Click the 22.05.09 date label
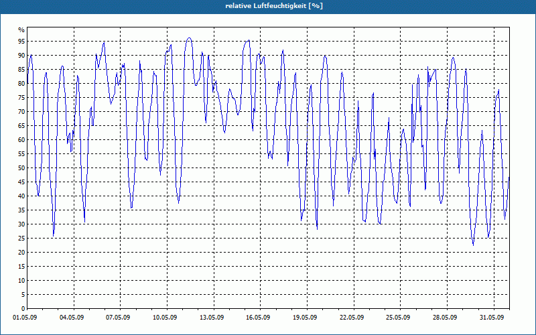The height and width of the screenshot is (335, 536). 351,318
